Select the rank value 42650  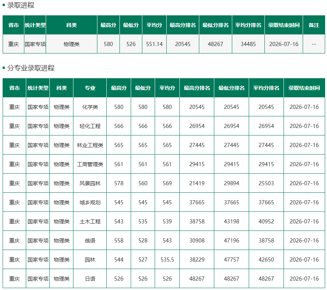266,260
